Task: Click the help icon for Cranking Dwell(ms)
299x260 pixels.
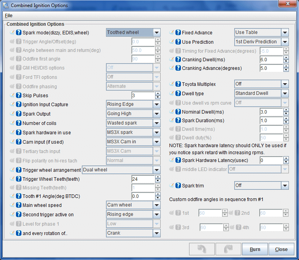Action: (178, 60)
